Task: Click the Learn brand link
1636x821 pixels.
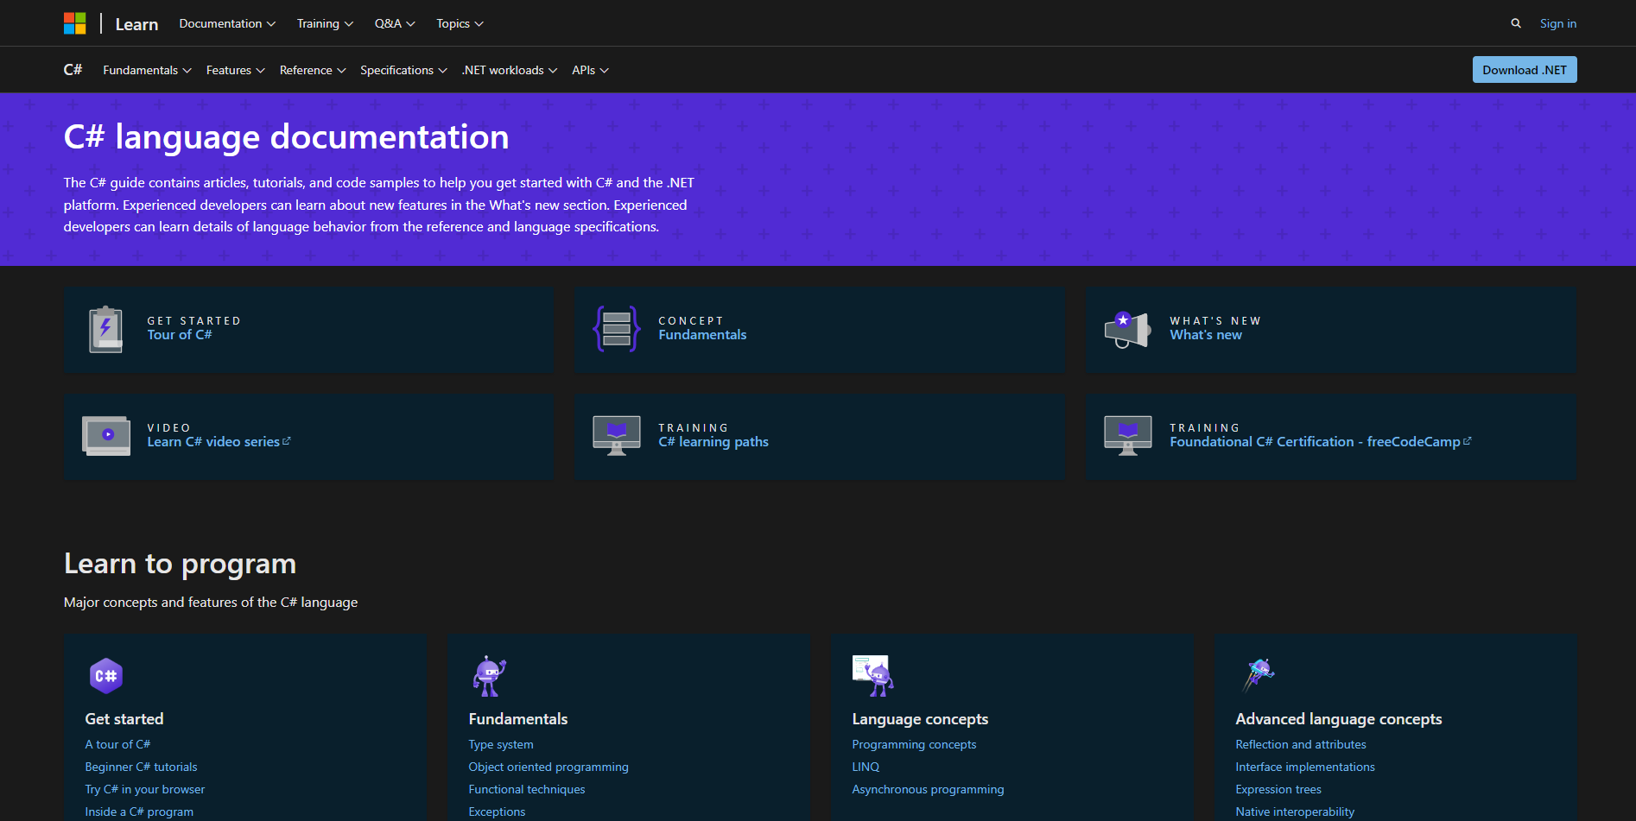Action: [x=136, y=24]
